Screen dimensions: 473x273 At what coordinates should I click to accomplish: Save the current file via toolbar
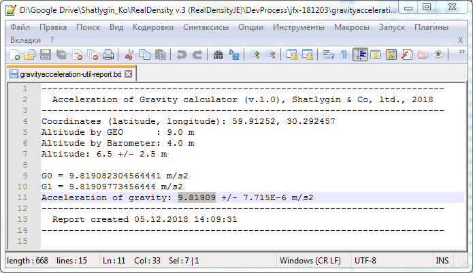click(46, 55)
